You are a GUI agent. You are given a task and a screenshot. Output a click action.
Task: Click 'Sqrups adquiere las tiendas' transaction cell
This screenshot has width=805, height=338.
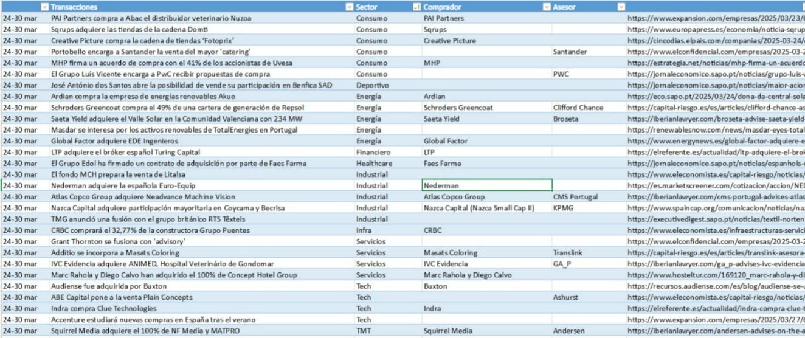(x=202, y=29)
